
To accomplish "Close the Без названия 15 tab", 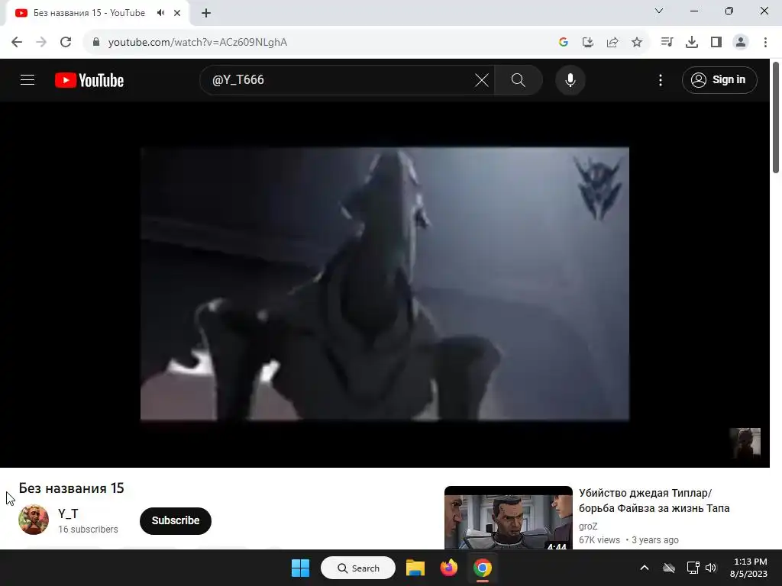I will (177, 13).
